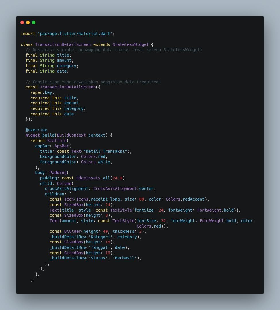Click backgroundColor: Colors.red line

(x=74, y=157)
